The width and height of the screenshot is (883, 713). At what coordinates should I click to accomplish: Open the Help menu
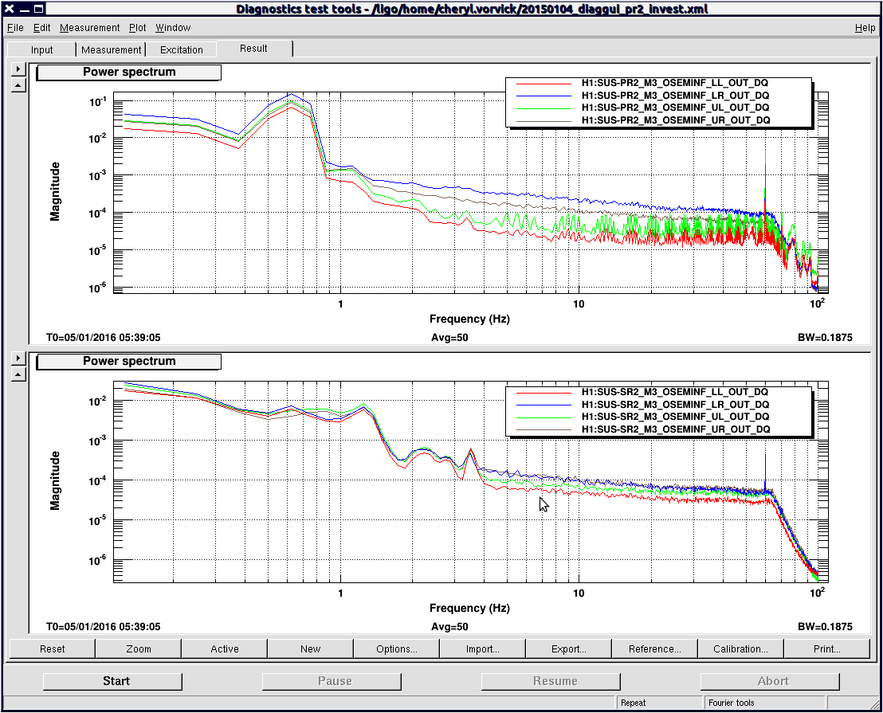tap(865, 28)
